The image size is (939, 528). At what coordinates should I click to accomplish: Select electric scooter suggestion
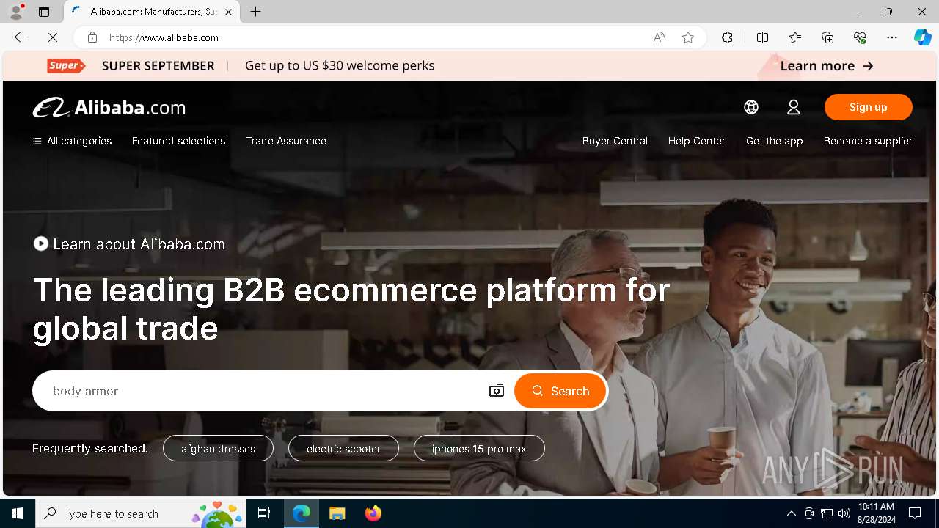point(343,449)
